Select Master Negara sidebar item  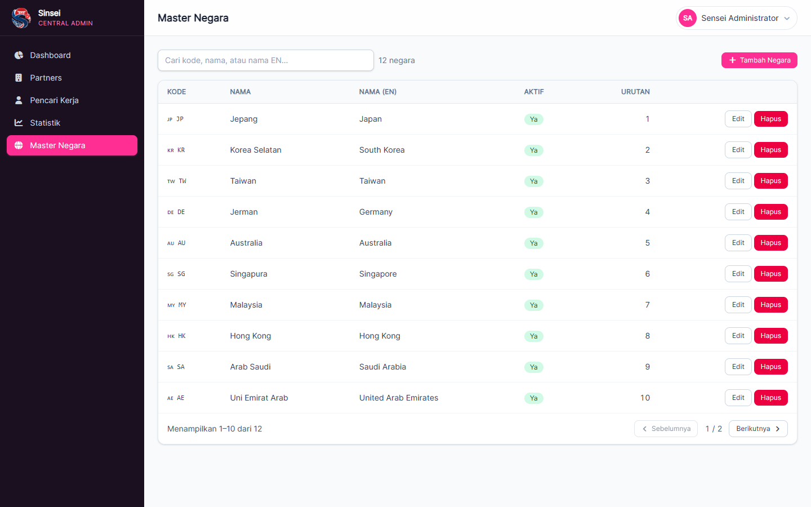pyautogui.click(x=72, y=145)
